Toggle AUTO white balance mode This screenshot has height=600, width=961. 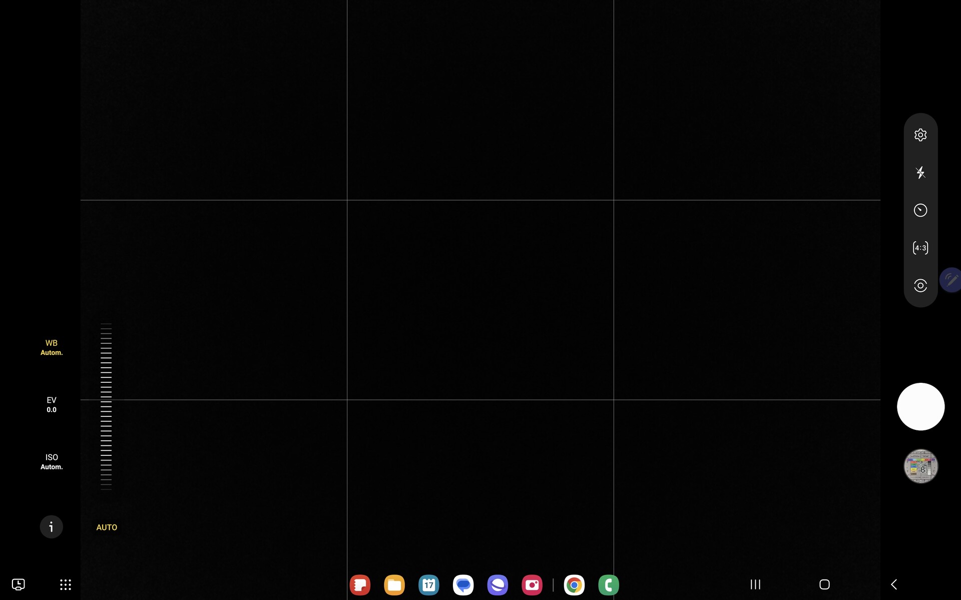click(x=107, y=527)
